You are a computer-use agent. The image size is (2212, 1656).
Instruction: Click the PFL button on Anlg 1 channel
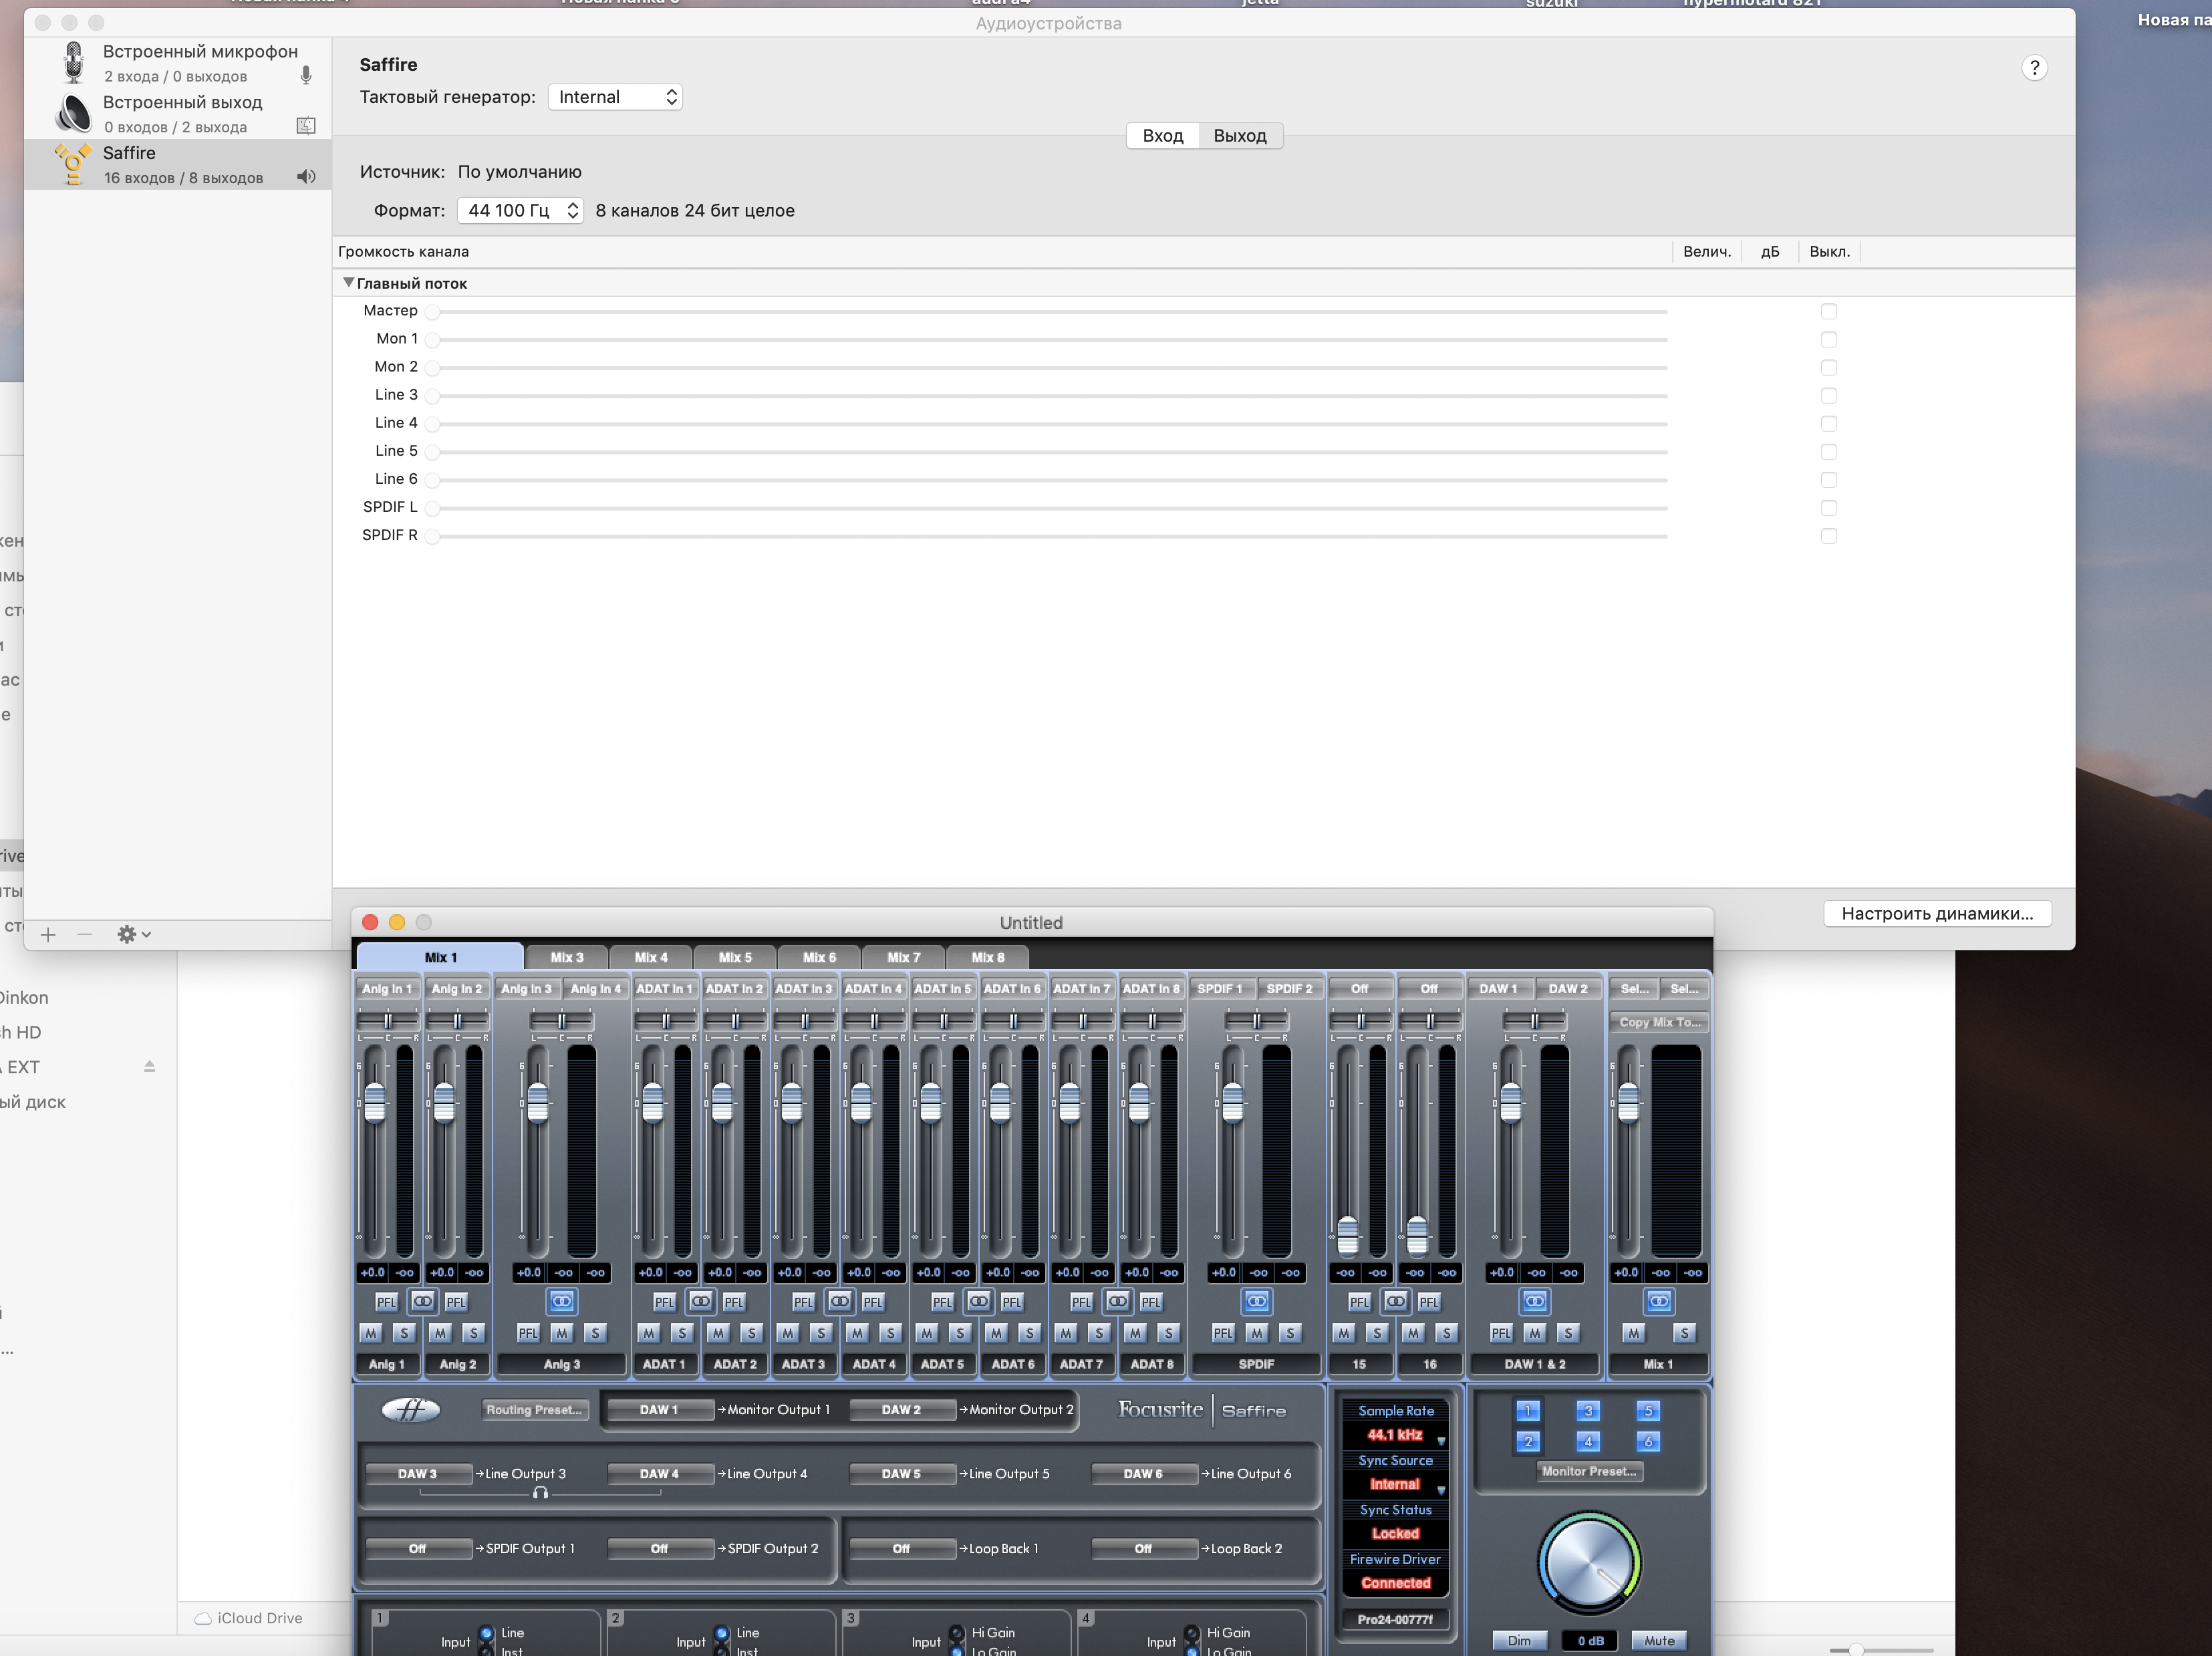click(x=386, y=1301)
